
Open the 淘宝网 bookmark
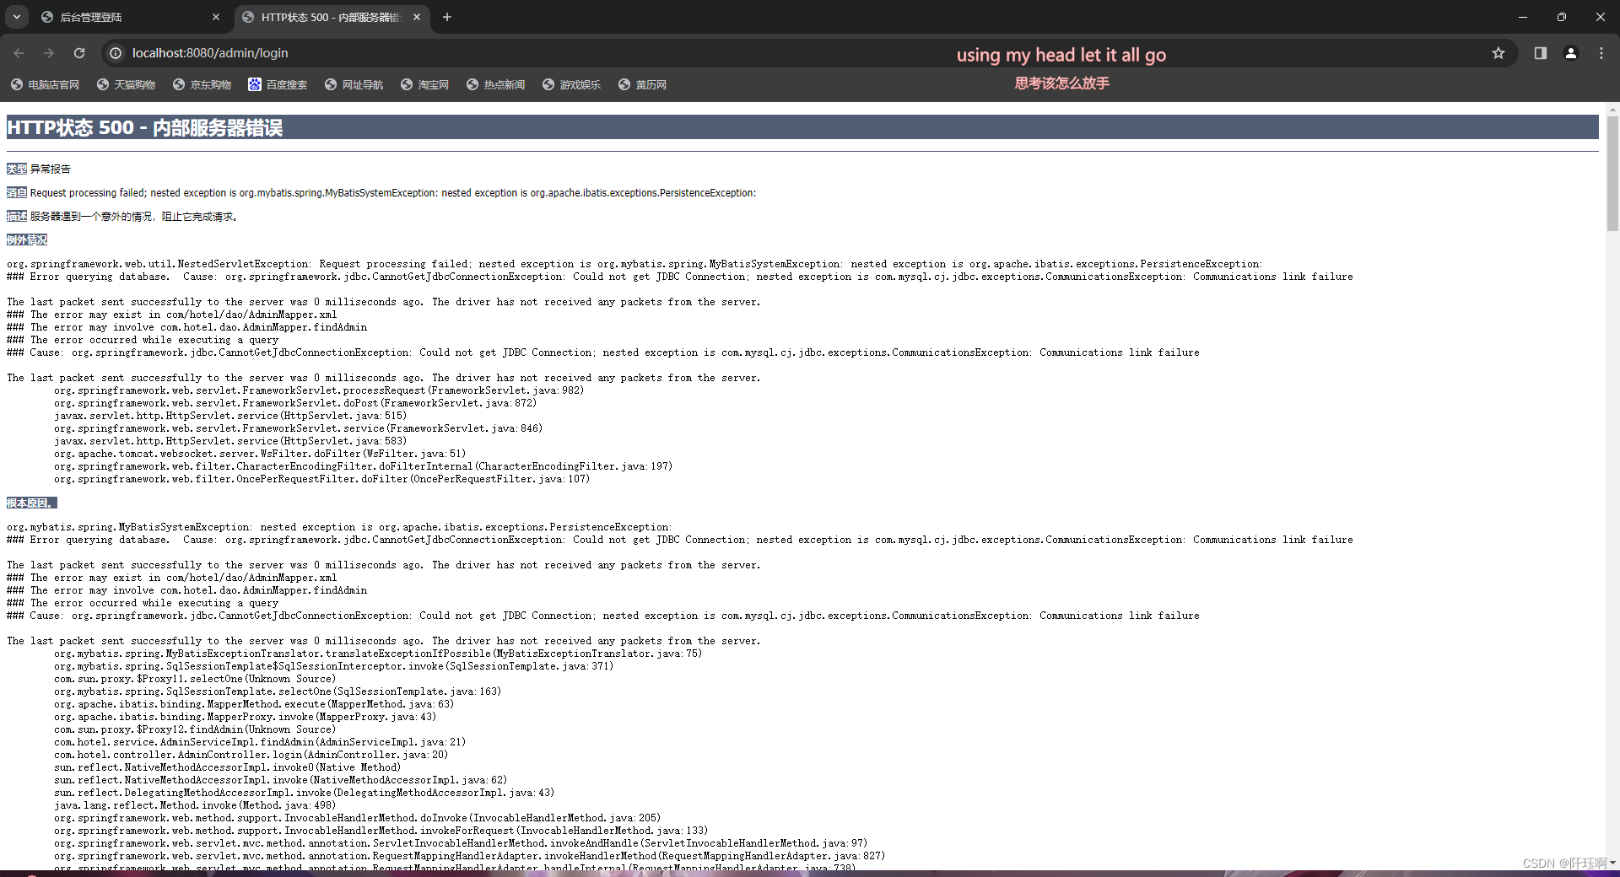[424, 83]
